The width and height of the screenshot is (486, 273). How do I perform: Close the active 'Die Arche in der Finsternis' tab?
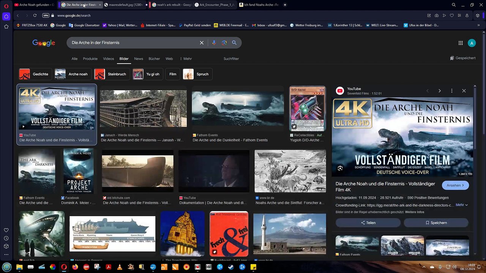100,5
